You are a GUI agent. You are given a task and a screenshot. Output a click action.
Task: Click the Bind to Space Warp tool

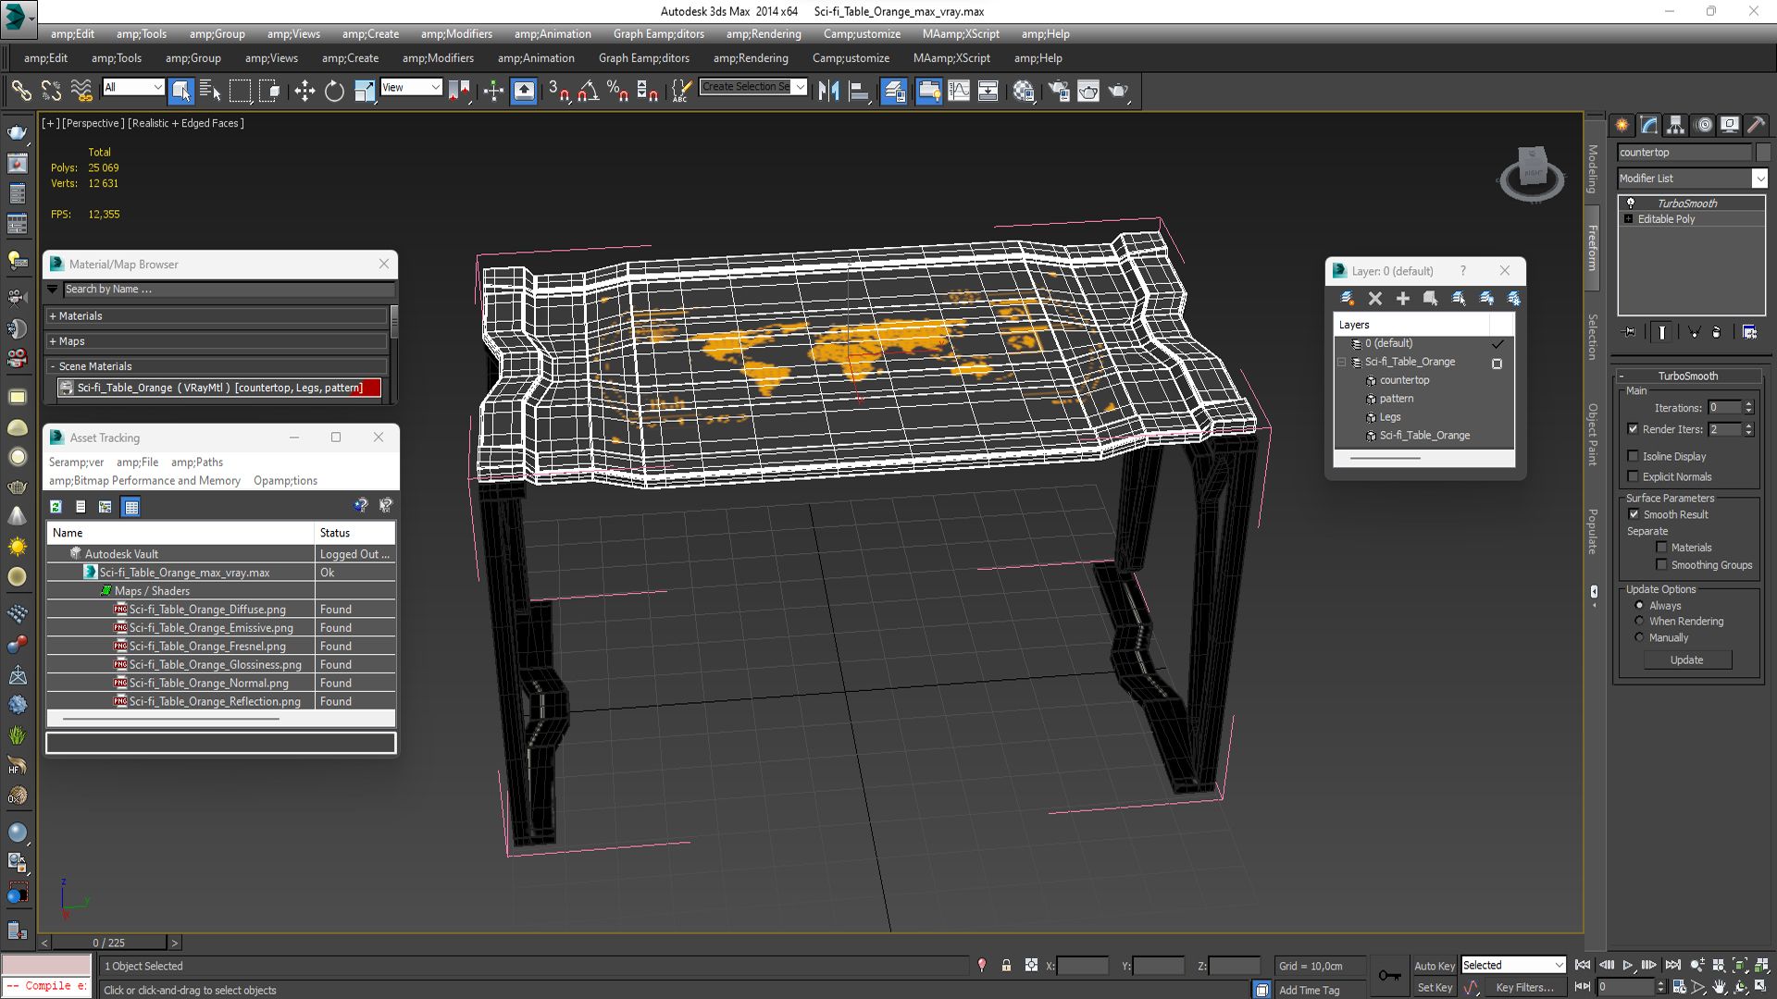coord(81,90)
